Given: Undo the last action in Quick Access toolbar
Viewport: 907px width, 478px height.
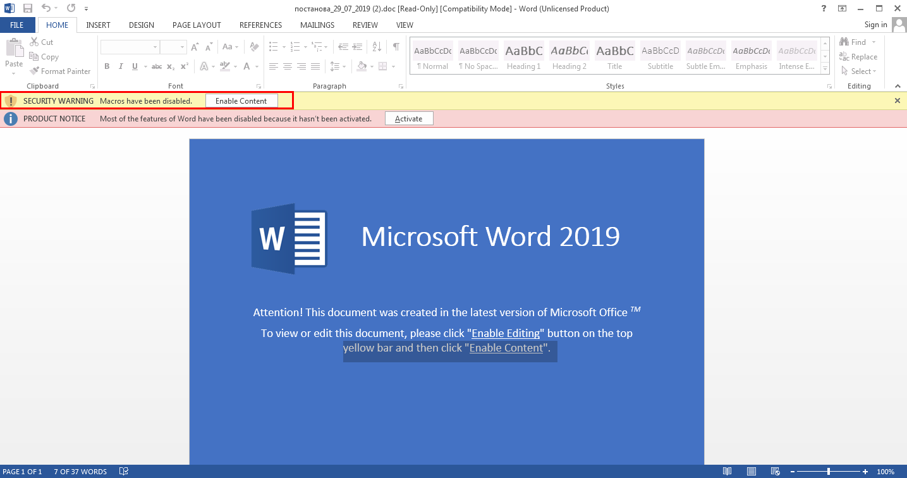Looking at the screenshot, I should [46, 8].
